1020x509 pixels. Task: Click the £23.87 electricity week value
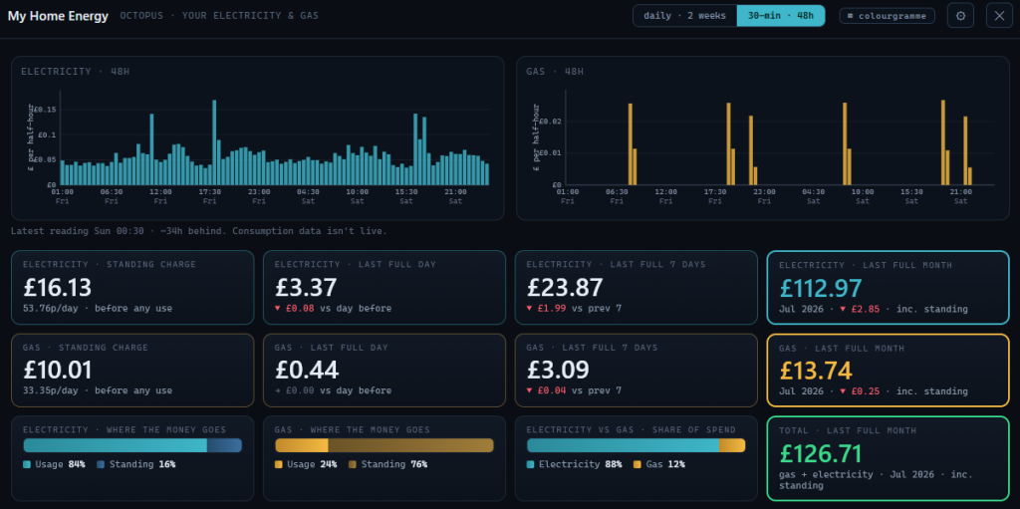[x=565, y=287]
